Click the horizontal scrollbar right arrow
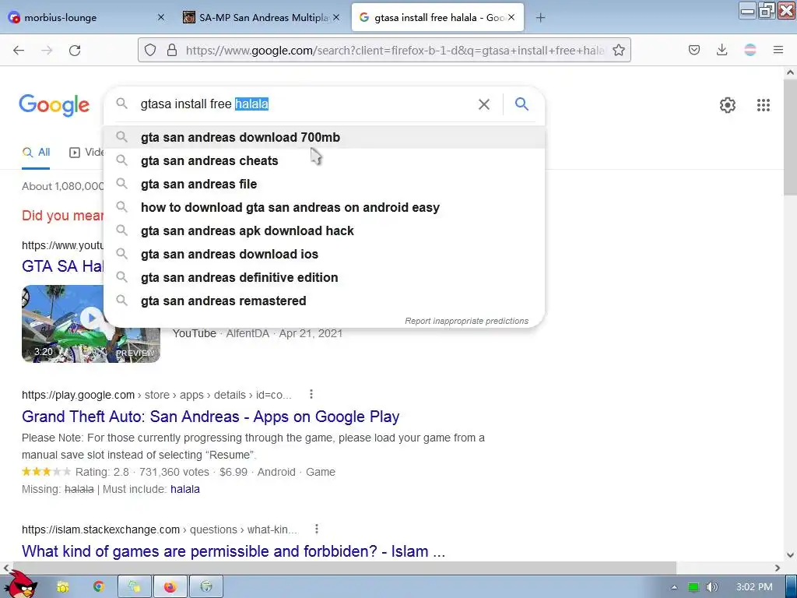This screenshot has width=797, height=598. coord(778,568)
